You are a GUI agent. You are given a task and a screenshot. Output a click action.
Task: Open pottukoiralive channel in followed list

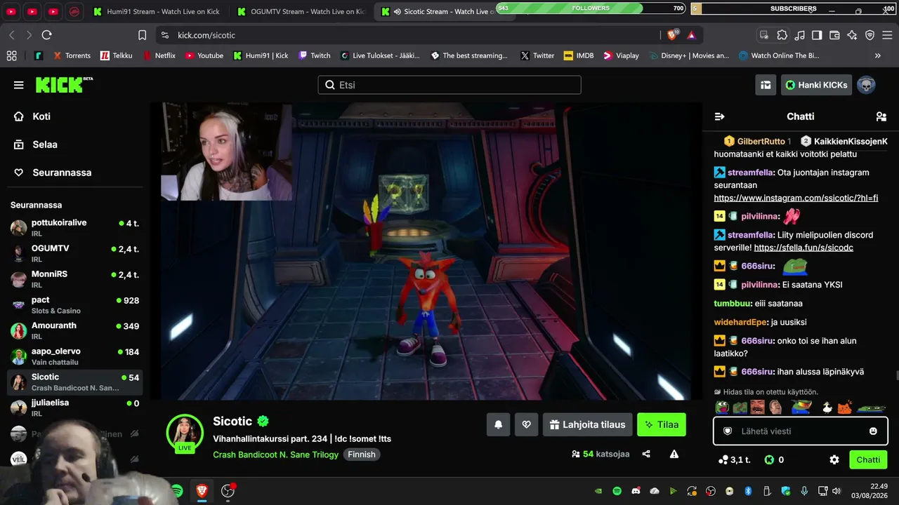tap(74, 227)
